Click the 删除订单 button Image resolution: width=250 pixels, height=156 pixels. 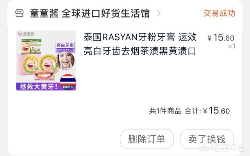coord(147,139)
